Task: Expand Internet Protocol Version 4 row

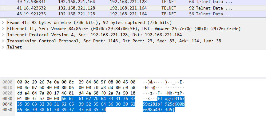Action: coord(3,35)
